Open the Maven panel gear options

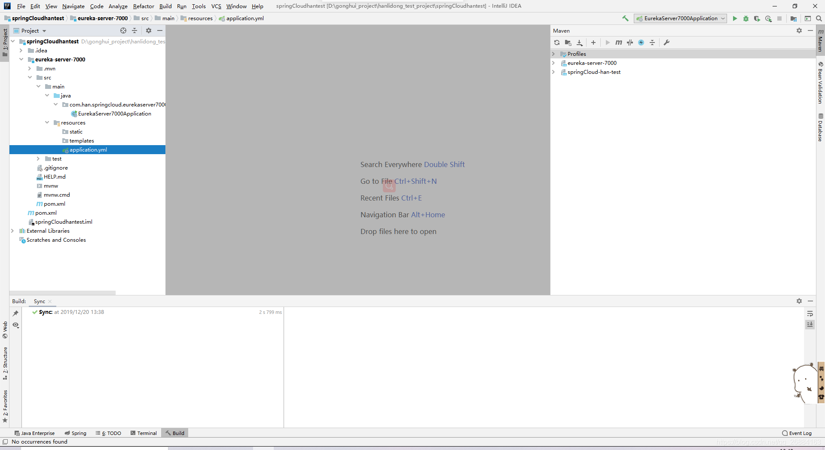pos(799,30)
